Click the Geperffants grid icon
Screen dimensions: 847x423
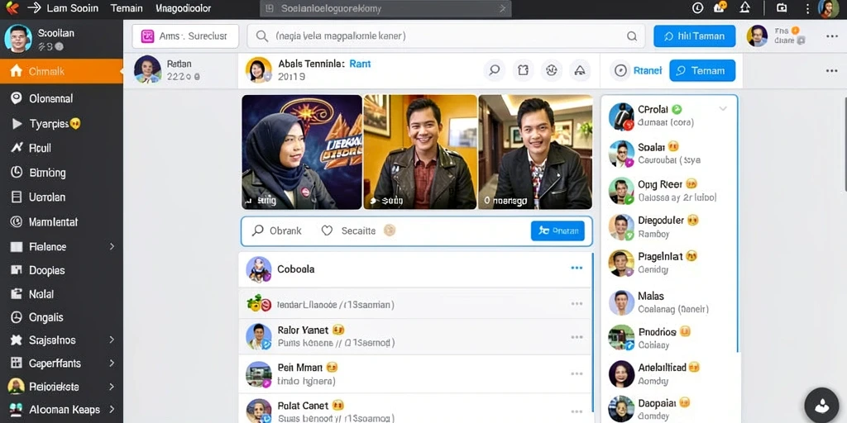click(x=17, y=364)
